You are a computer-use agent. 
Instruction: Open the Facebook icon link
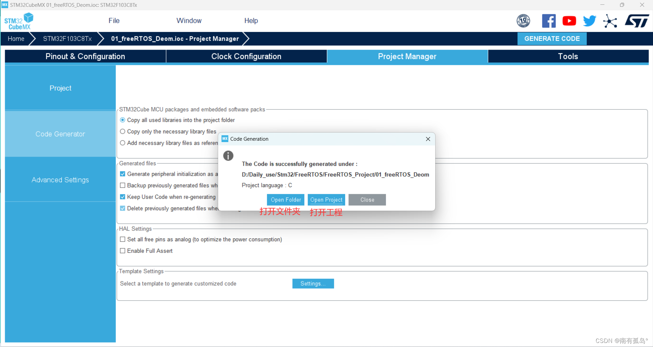pos(549,21)
